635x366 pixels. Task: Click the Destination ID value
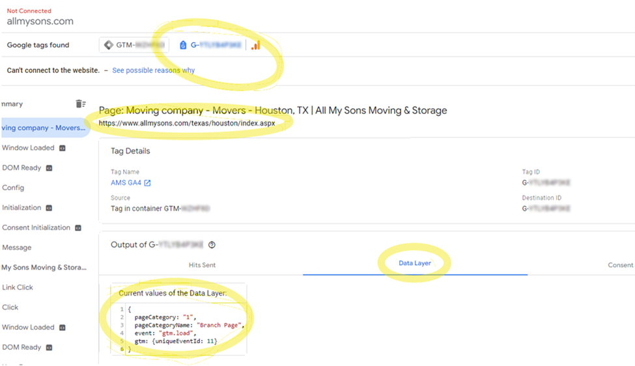pos(546,208)
